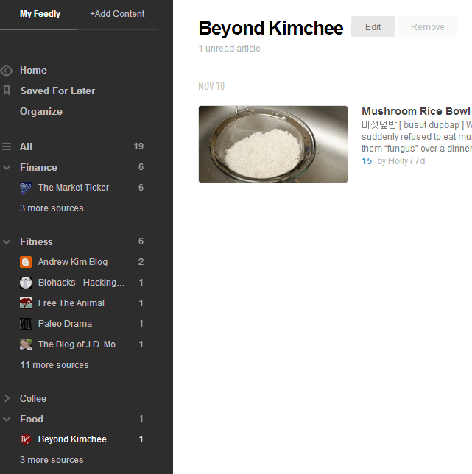Click the Biohacks feed favicon

(x=26, y=283)
